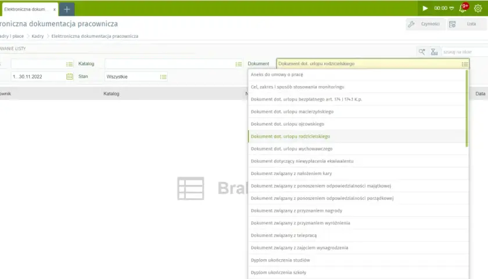
Task: Close the Elektroniczna dokum... tab
Action: [55, 10]
